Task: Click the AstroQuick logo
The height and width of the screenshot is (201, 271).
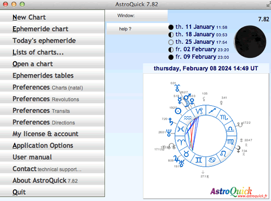Action: pyautogui.click(x=239, y=192)
